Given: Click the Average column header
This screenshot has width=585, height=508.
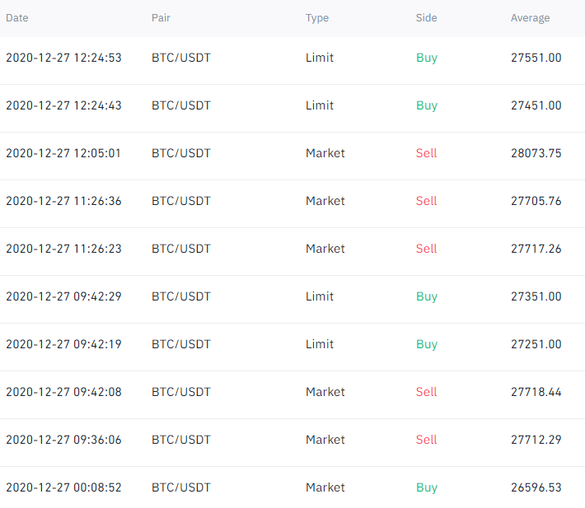Looking at the screenshot, I should (x=530, y=18).
